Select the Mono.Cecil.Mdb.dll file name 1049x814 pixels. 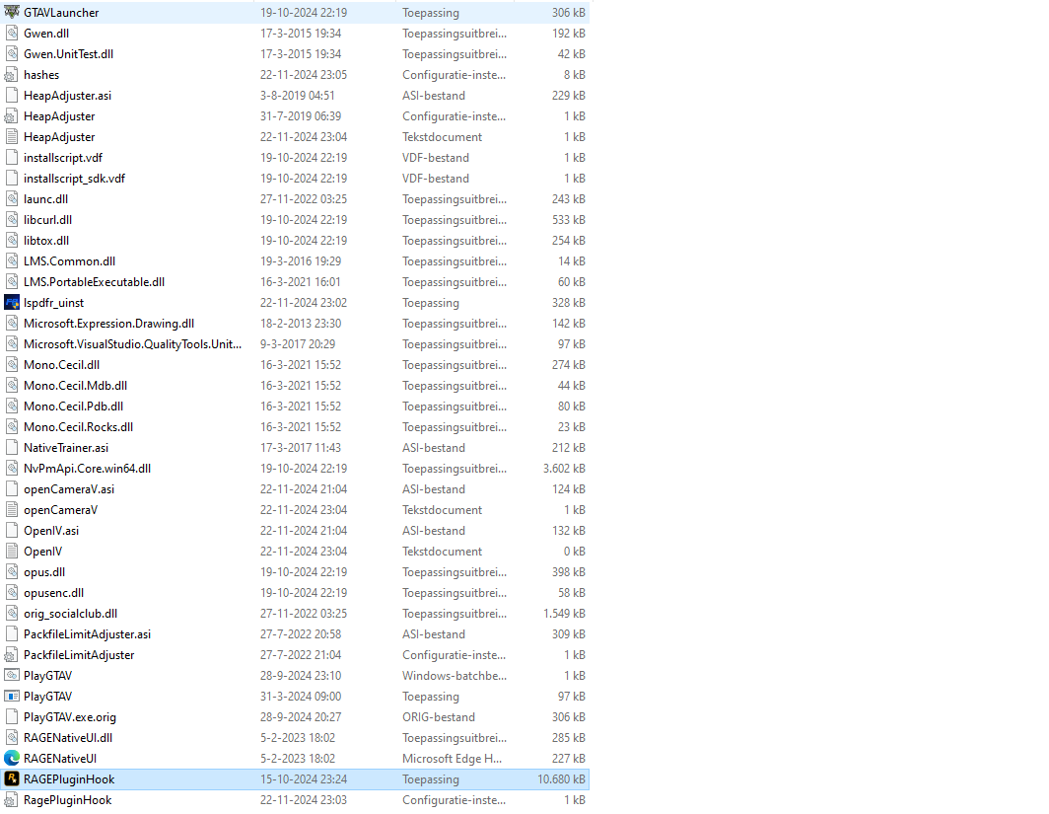pyautogui.click(x=75, y=386)
